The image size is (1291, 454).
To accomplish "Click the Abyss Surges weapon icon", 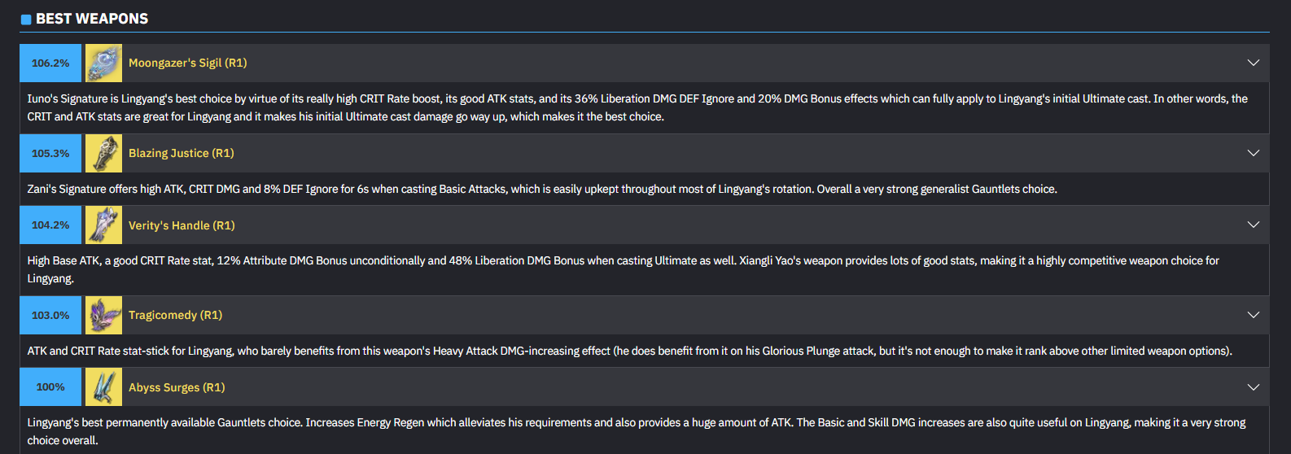I will tap(103, 386).
